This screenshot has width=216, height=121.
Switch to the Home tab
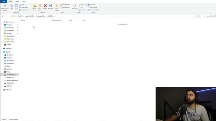10,1
